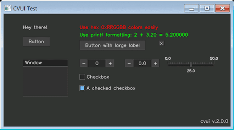
Task: Uncheck the A checked checkbox option
Action: click(82, 88)
